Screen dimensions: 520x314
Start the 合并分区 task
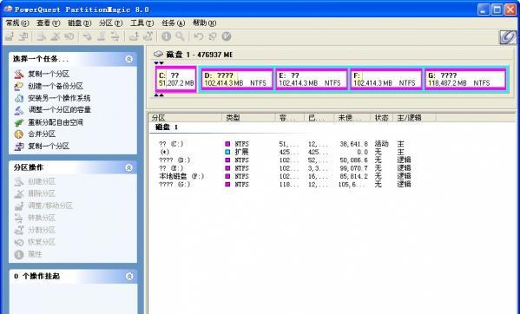[42, 134]
